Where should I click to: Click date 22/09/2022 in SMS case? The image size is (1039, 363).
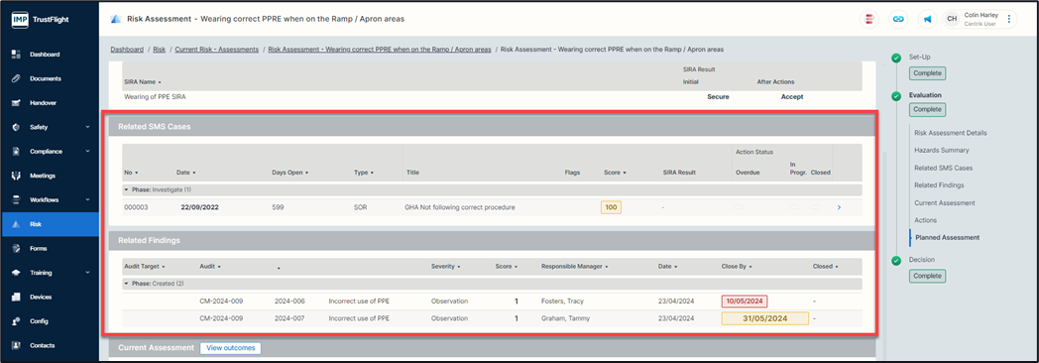(199, 207)
